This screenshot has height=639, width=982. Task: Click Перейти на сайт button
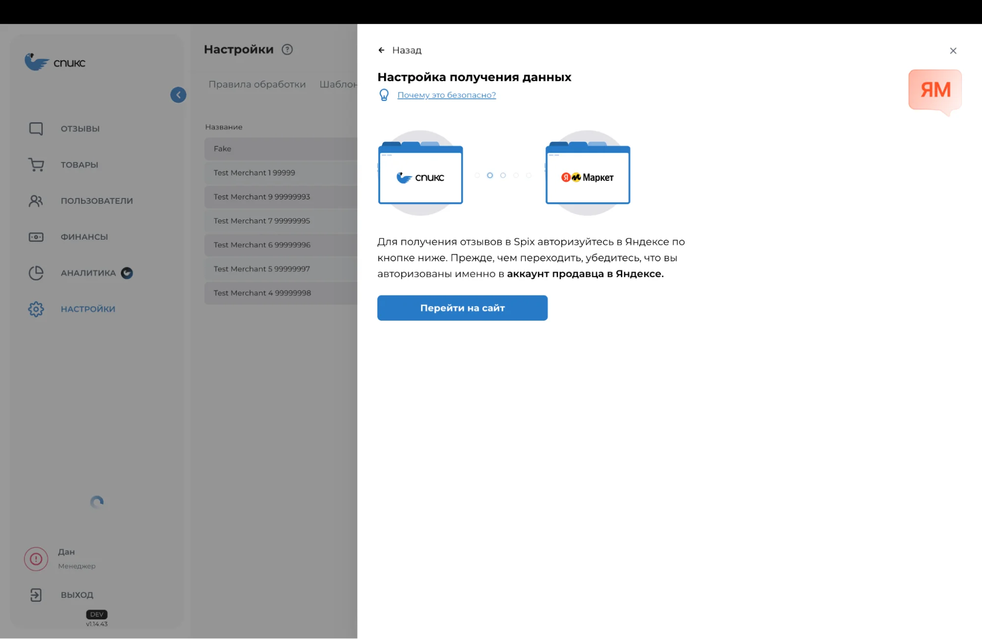(x=462, y=308)
